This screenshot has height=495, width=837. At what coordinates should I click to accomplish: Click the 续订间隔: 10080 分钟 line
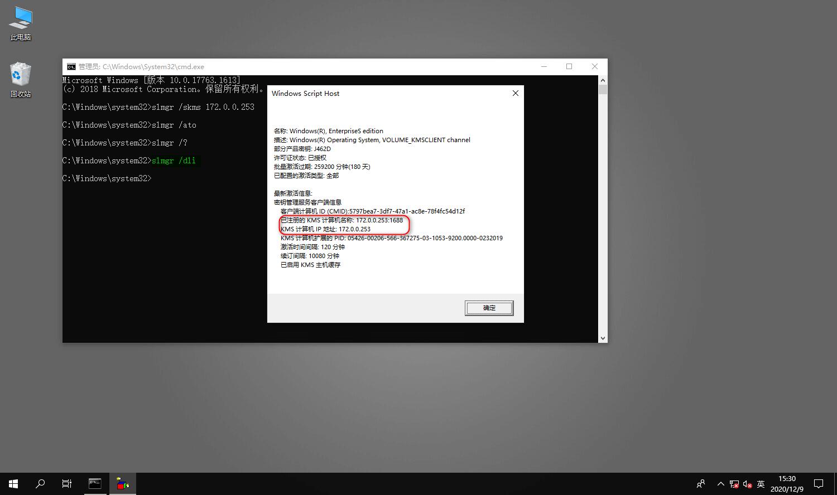point(310,256)
